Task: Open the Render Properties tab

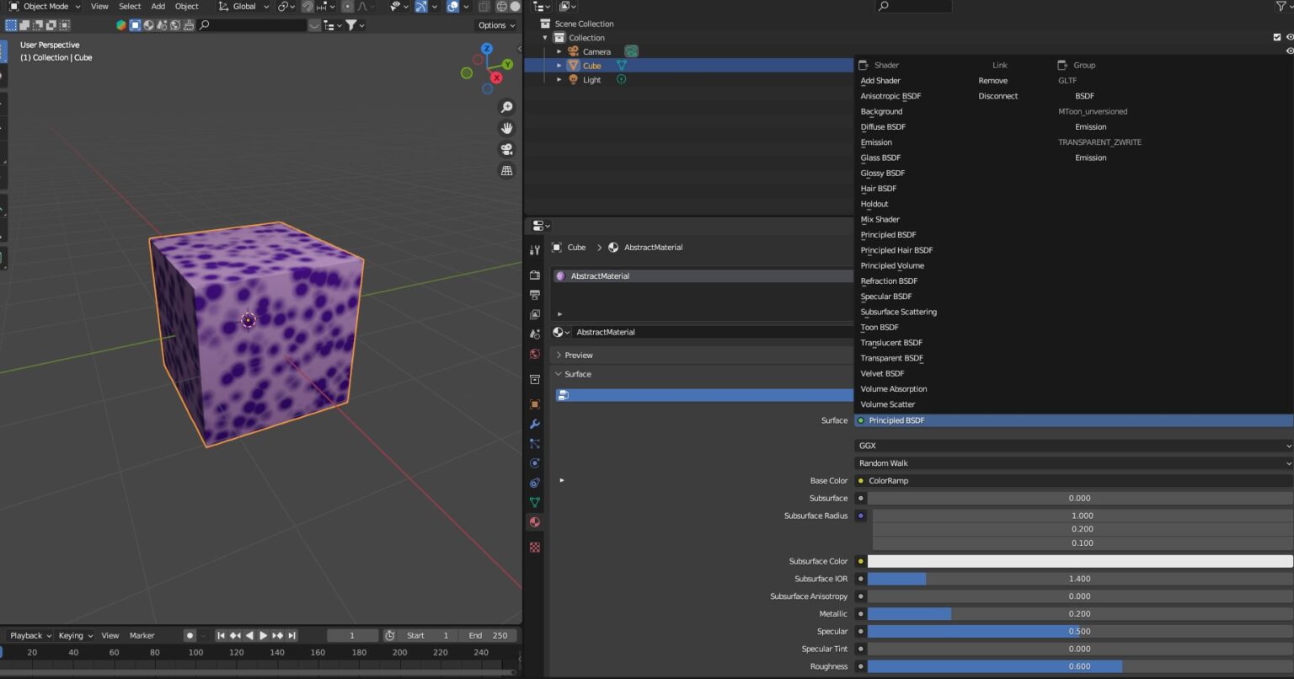Action: tap(534, 274)
